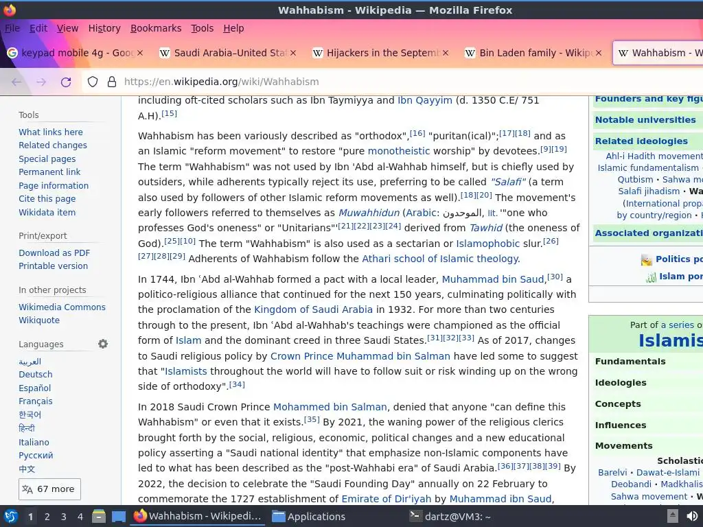Click Cite this page
Viewport: 703px width, 527px height.
click(x=47, y=198)
